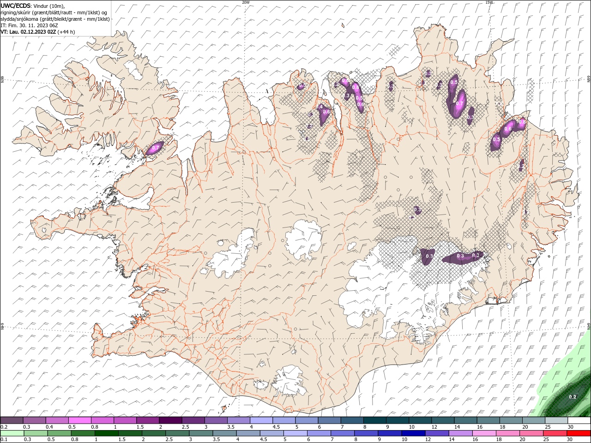
Task: Click the 'VT: Lau. 02.12.2023 02Z' valid time
Action: click(x=29, y=32)
